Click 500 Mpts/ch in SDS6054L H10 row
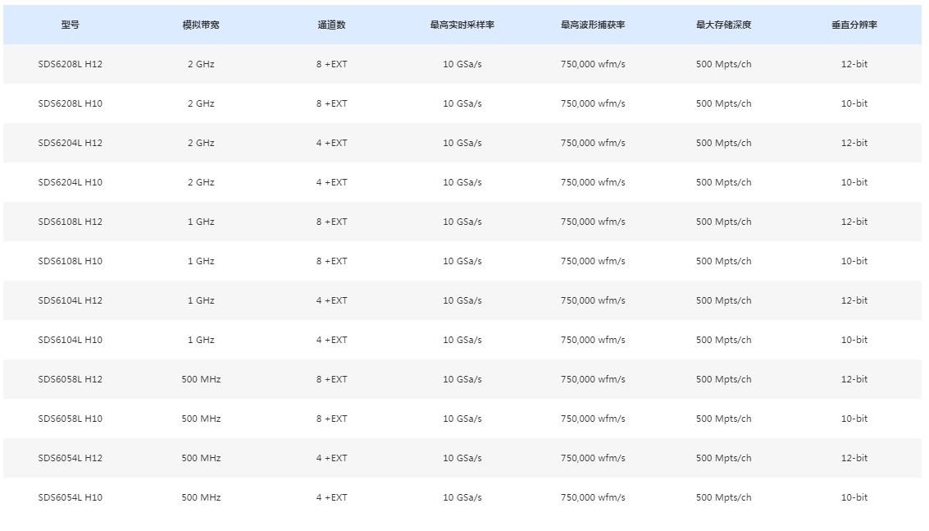The width and height of the screenshot is (929, 531). pos(723,498)
